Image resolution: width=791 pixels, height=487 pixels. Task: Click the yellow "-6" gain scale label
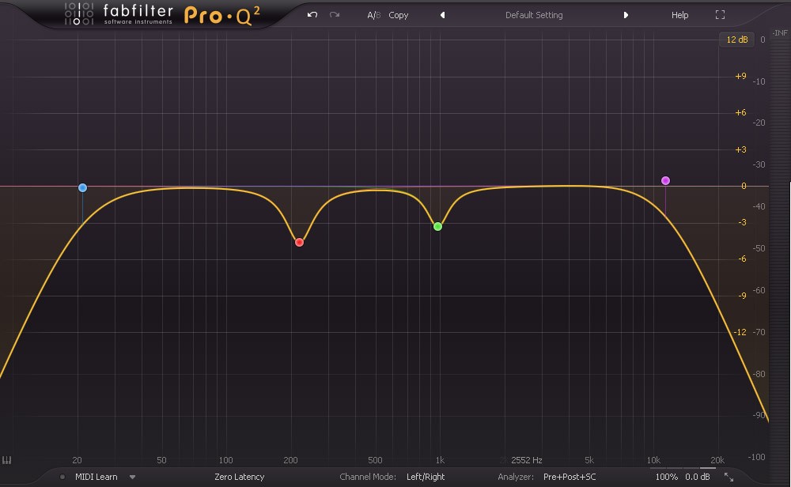tap(742, 259)
